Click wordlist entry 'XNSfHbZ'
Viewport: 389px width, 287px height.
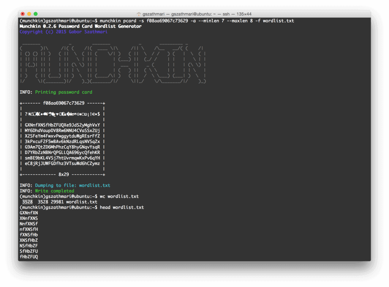point(29,240)
